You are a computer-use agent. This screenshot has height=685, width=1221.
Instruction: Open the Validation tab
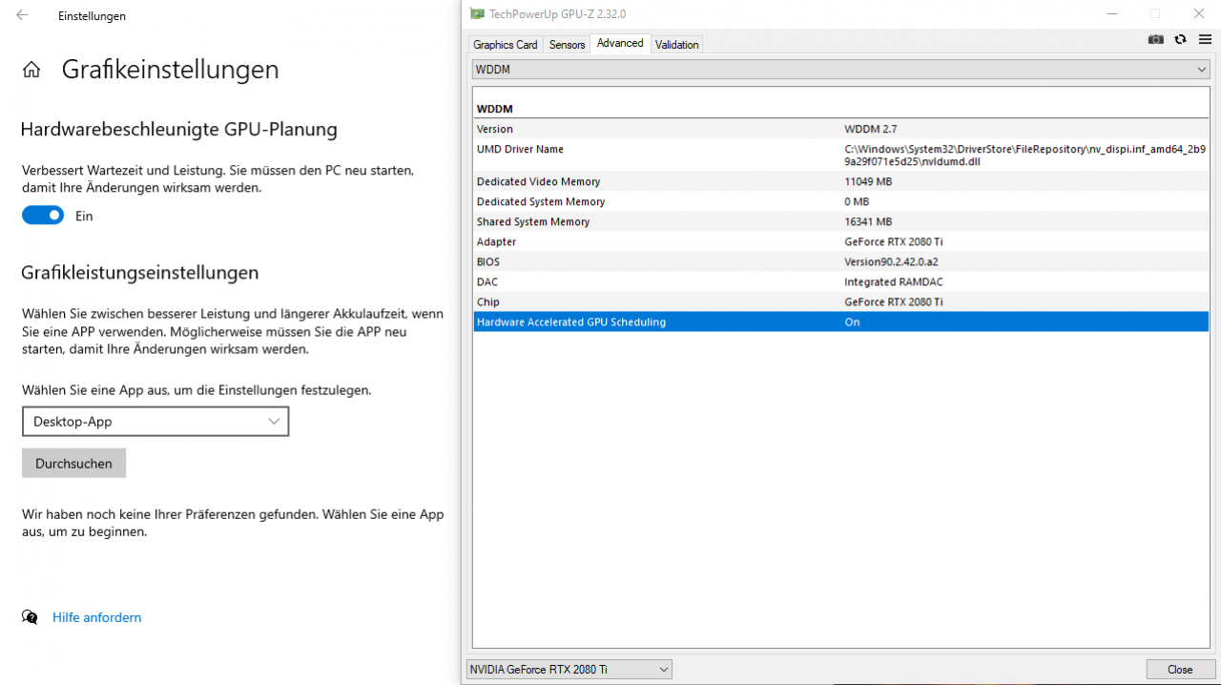(677, 45)
